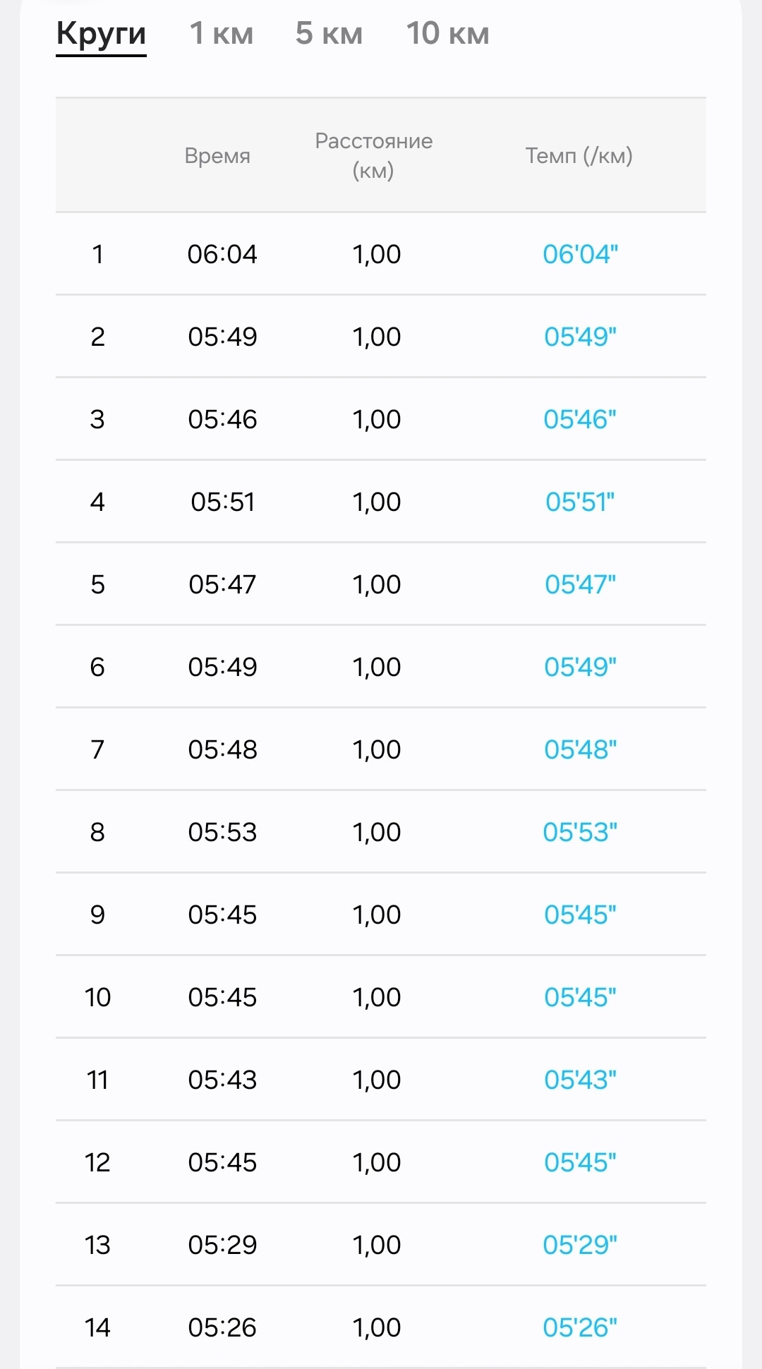Viewport: 762px width, 1369px height.
Task: Select lap 12 row number
Action: 97,1162
